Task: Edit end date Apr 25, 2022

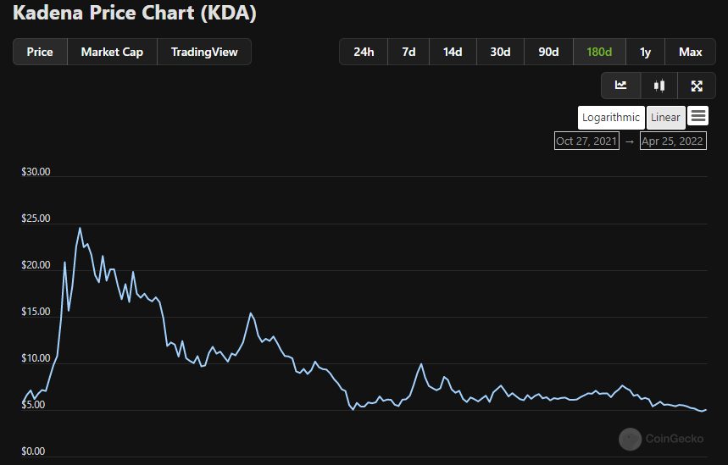Action: (673, 141)
